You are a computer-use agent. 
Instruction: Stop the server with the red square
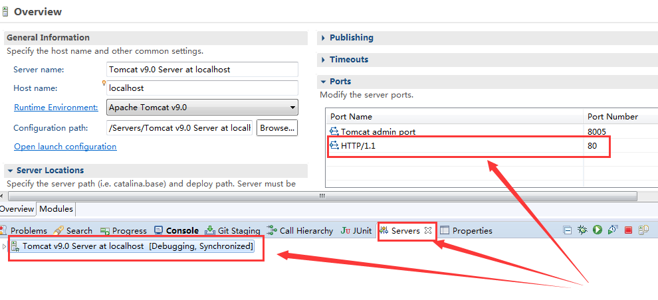[628, 230]
